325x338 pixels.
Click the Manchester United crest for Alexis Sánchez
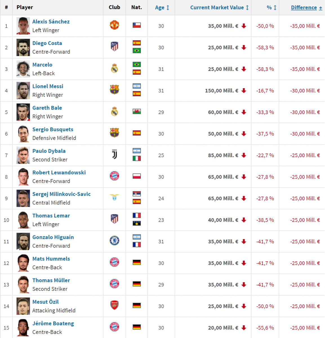tap(114, 25)
